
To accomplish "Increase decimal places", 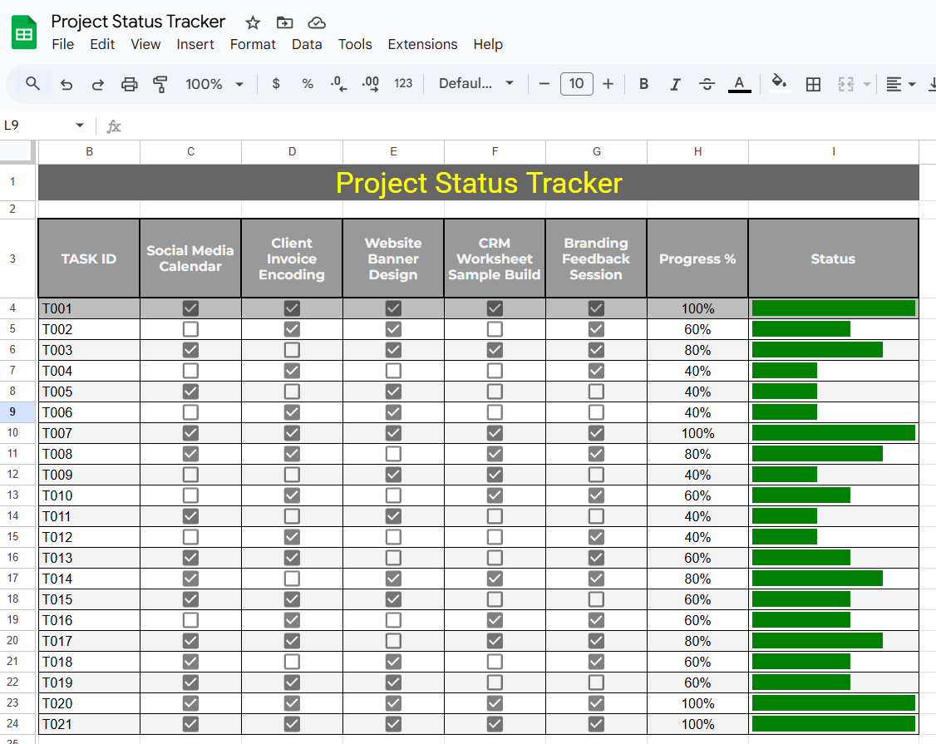I will pos(370,84).
